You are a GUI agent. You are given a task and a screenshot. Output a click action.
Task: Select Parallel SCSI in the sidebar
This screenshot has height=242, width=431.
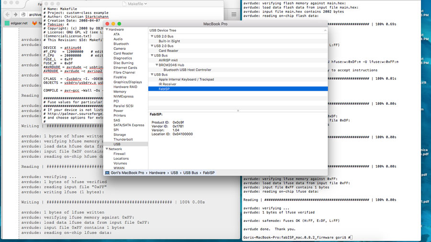124,106
